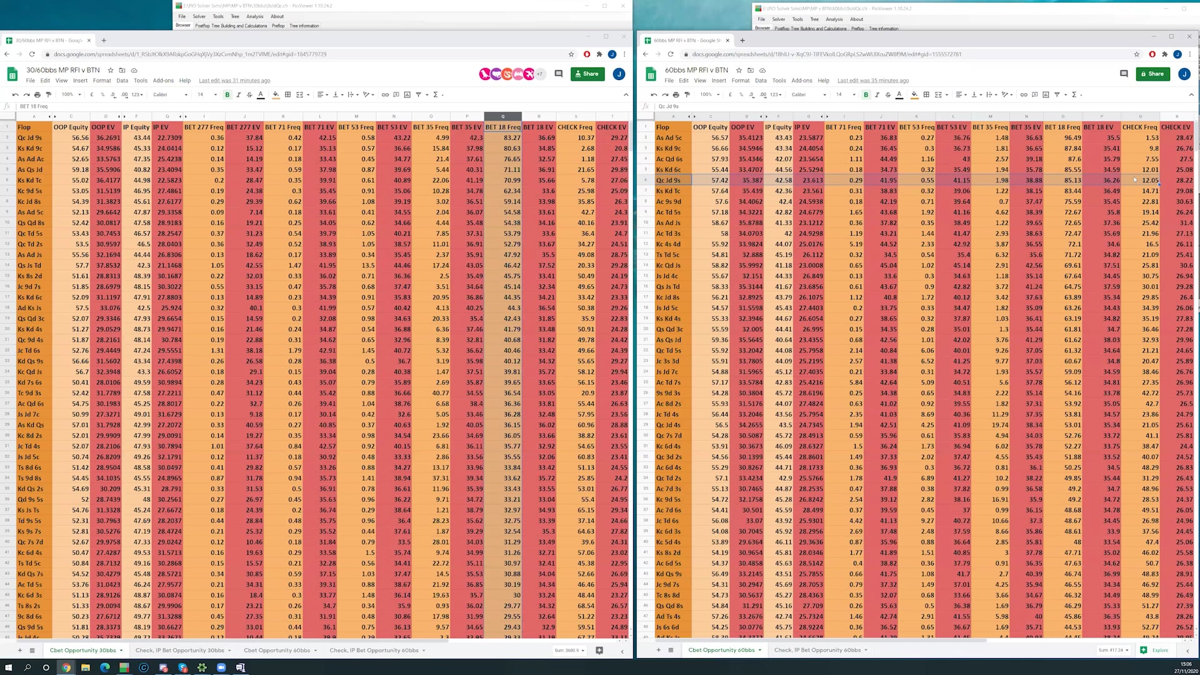Click insert link icon in right toolbar
This screenshot has height=675, width=1200.
tap(1024, 95)
